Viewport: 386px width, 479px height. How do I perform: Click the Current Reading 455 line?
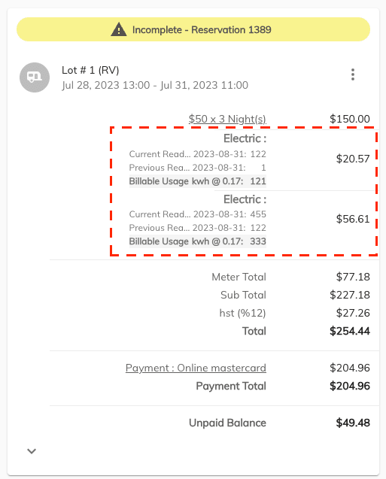pos(197,214)
